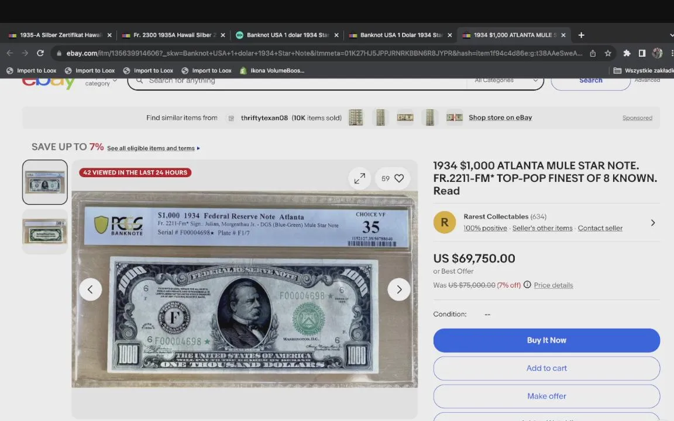Click Seller's other items link
The image size is (674, 421).
coord(542,228)
